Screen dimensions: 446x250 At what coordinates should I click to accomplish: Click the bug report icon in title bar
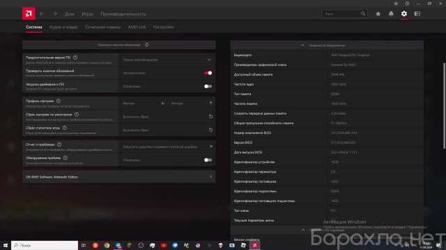click(396, 3)
